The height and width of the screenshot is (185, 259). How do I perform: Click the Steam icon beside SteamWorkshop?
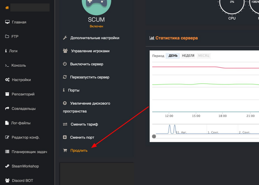(7, 166)
